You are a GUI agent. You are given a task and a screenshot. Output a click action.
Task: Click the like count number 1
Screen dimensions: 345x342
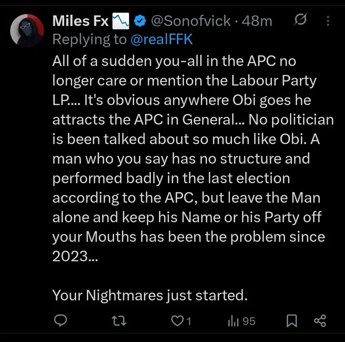[189, 321]
